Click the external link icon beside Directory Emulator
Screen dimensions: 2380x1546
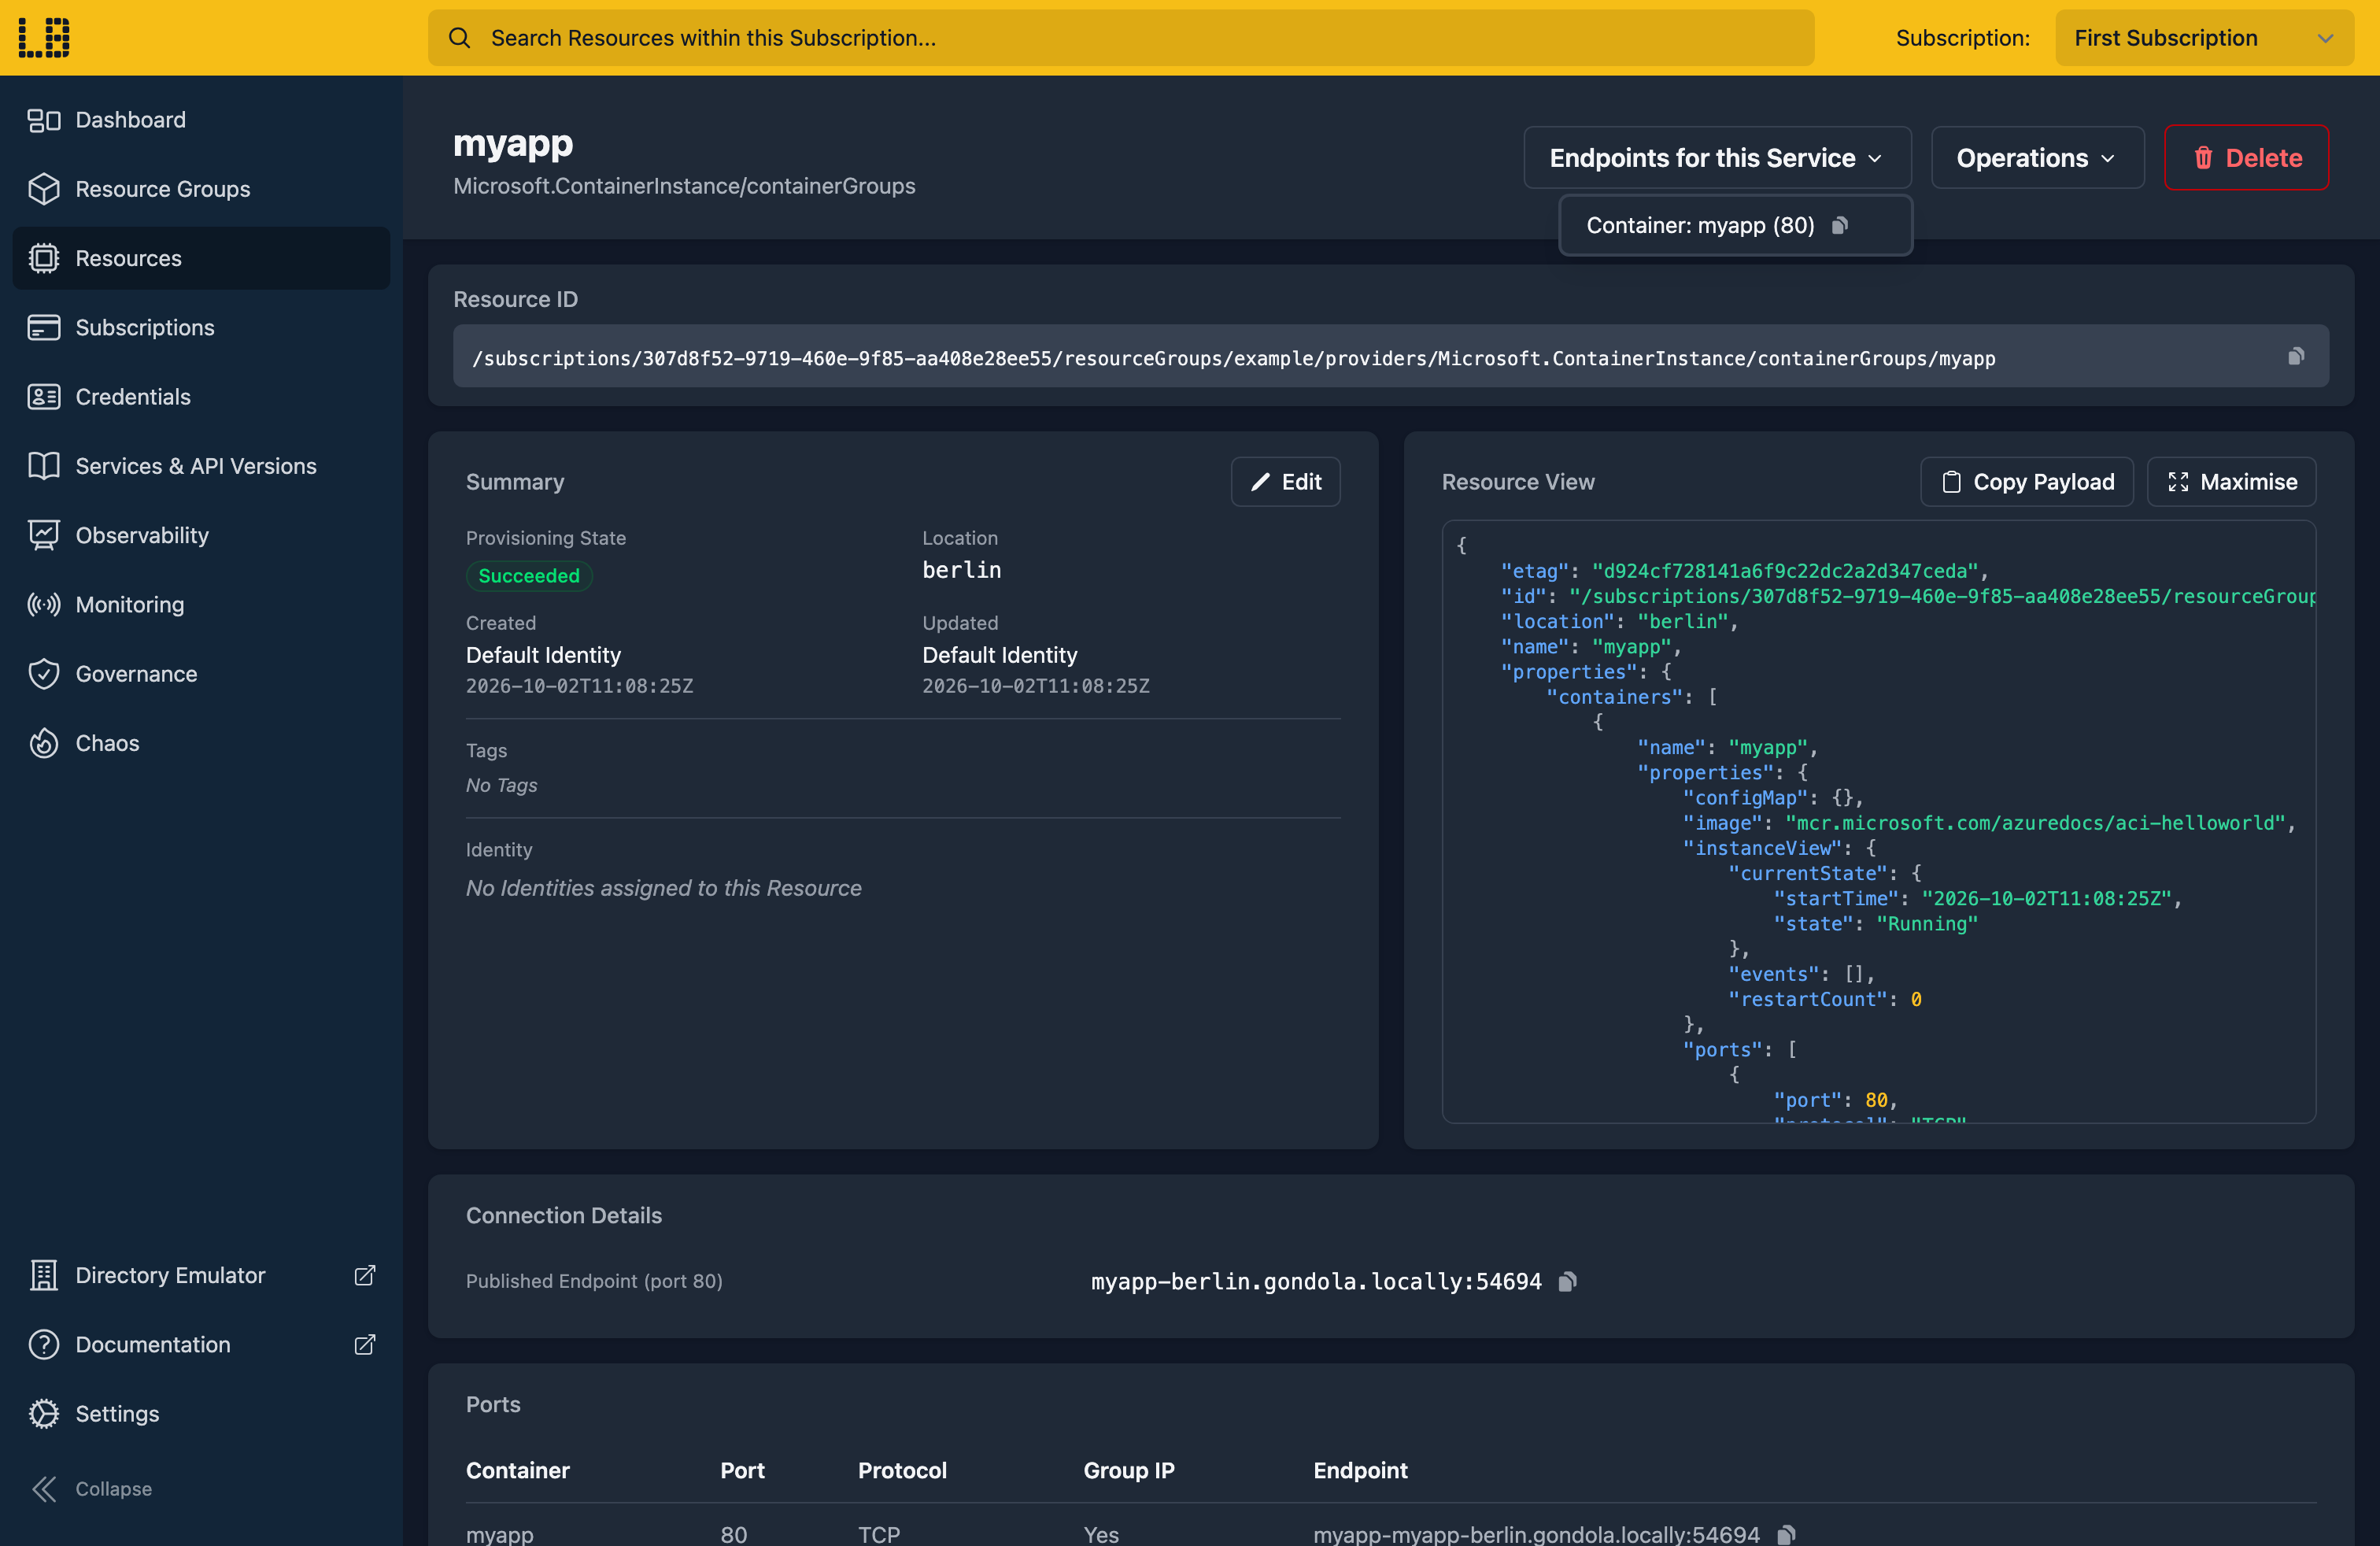click(x=365, y=1275)
